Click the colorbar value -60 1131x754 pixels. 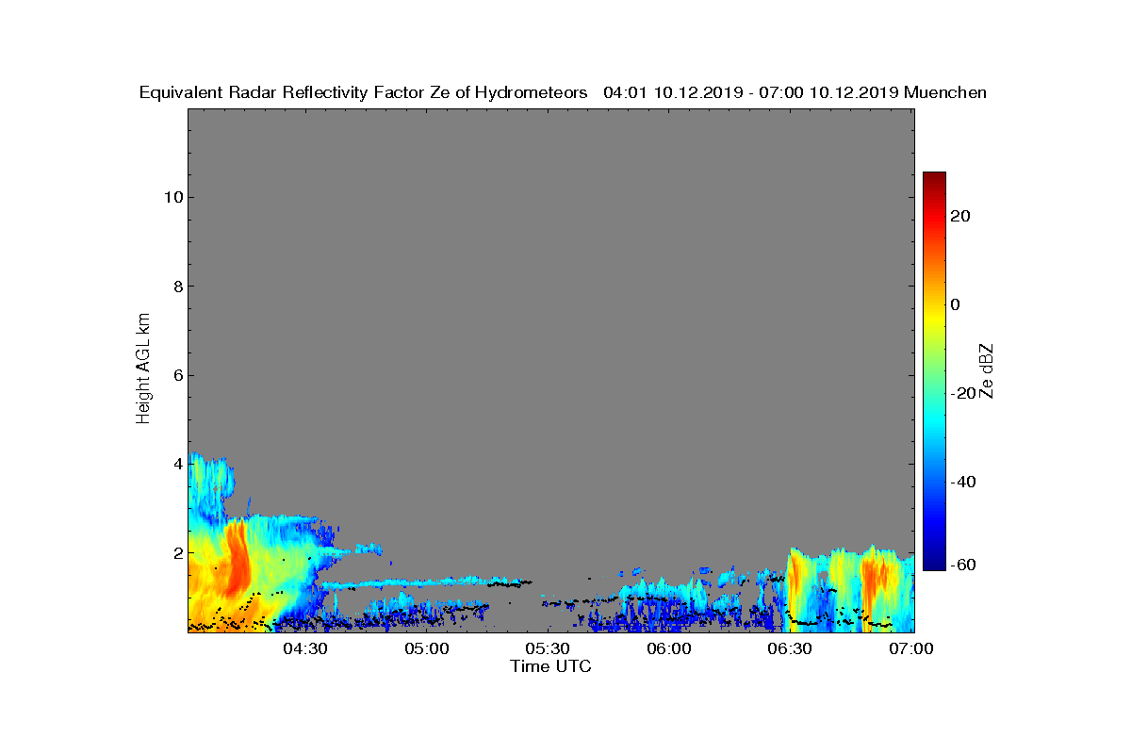965,565
